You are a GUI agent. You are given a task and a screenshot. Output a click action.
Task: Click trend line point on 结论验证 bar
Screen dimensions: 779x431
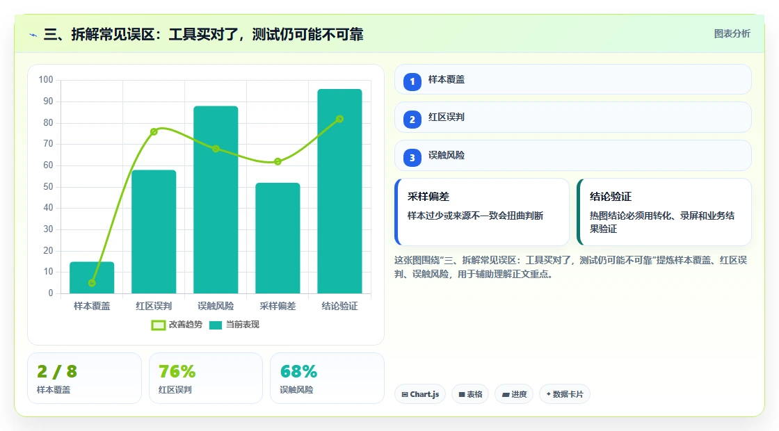(340, 119)
